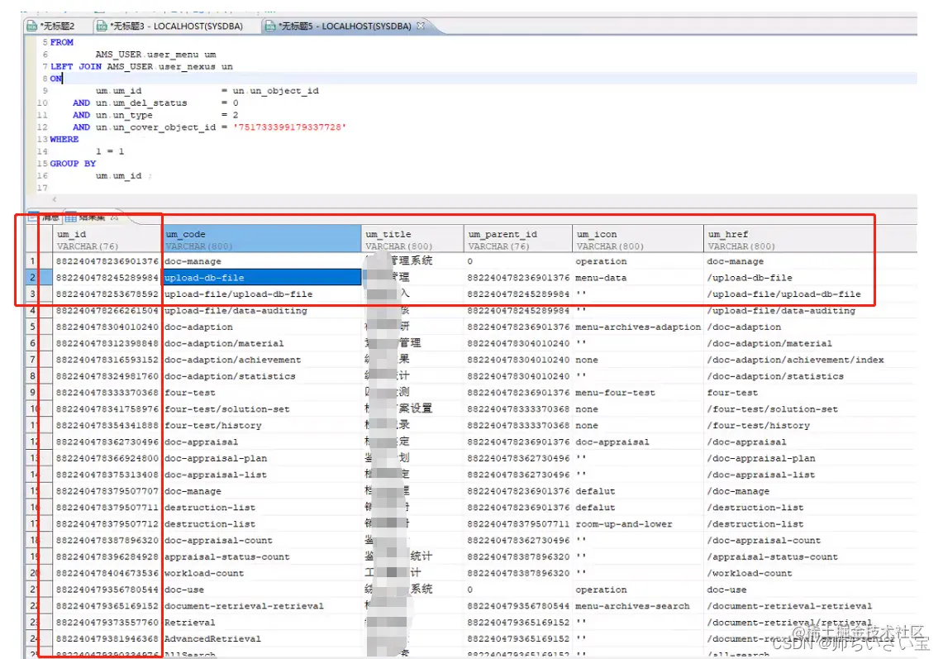Click the highlighted upload-db-file um_code cell
This screenshot has height=659, width=943.
[x=262, y=278]
